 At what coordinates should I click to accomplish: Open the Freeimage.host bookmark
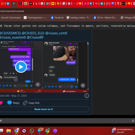(35, 18)
